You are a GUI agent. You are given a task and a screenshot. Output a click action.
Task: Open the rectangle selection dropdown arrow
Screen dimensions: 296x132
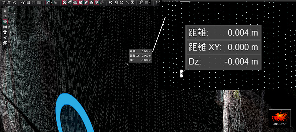(150, 3)
